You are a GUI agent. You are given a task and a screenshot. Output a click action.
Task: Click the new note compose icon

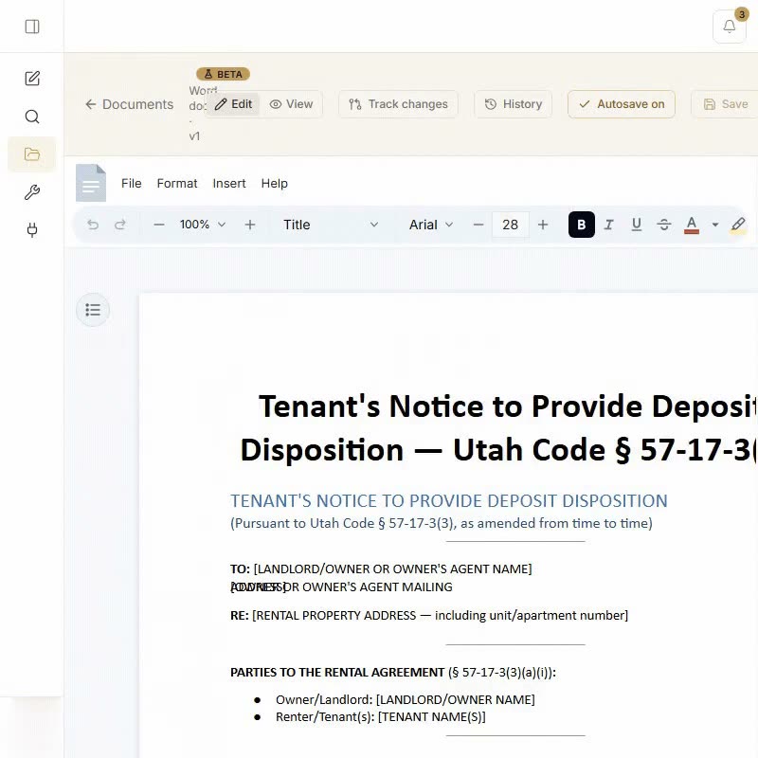tap(32, 79)
